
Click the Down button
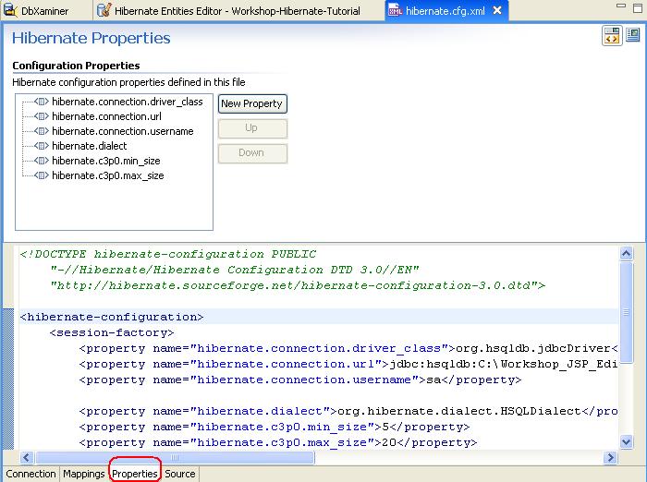(252, 153)
